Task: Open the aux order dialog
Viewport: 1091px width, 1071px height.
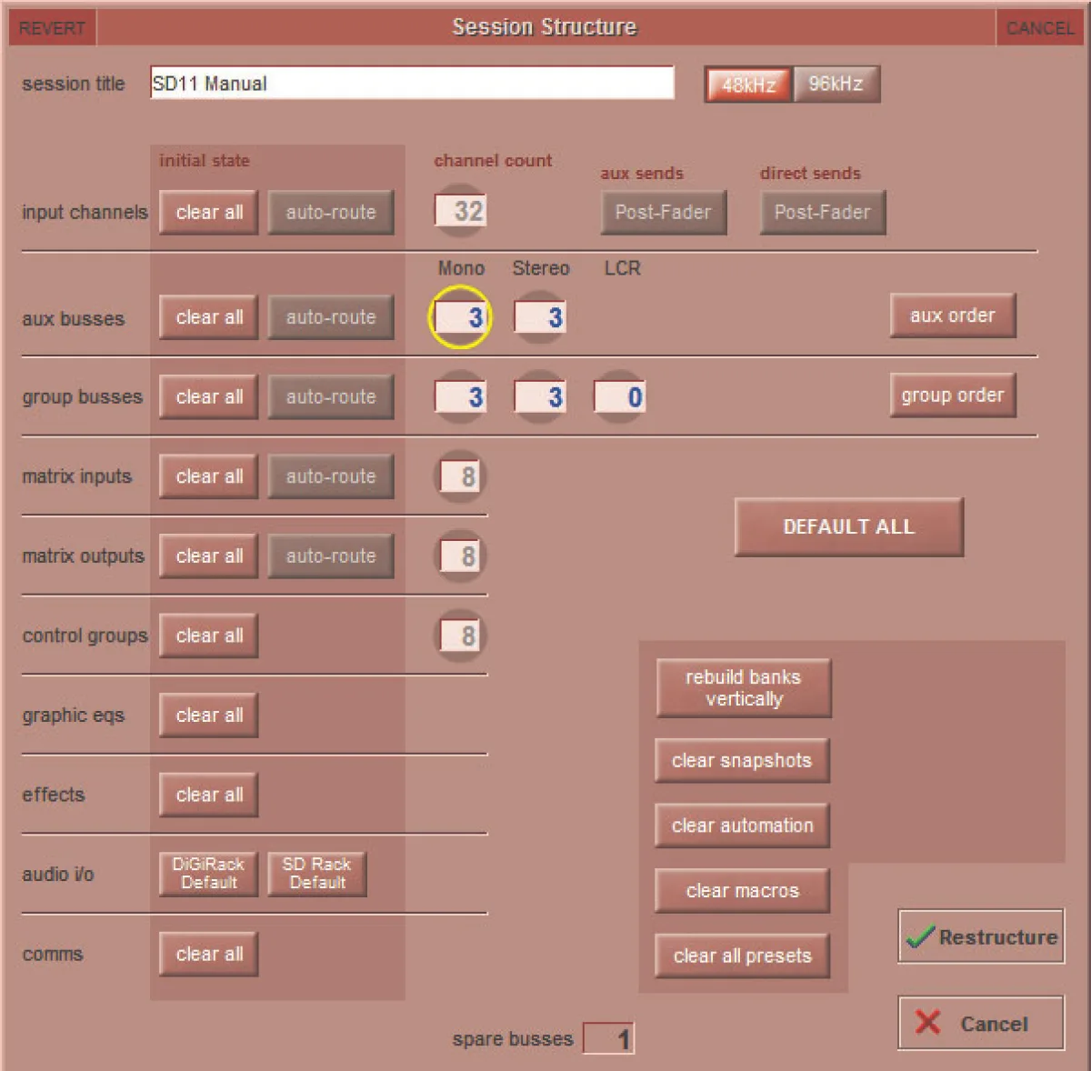Action: click(x=953, y=315)
